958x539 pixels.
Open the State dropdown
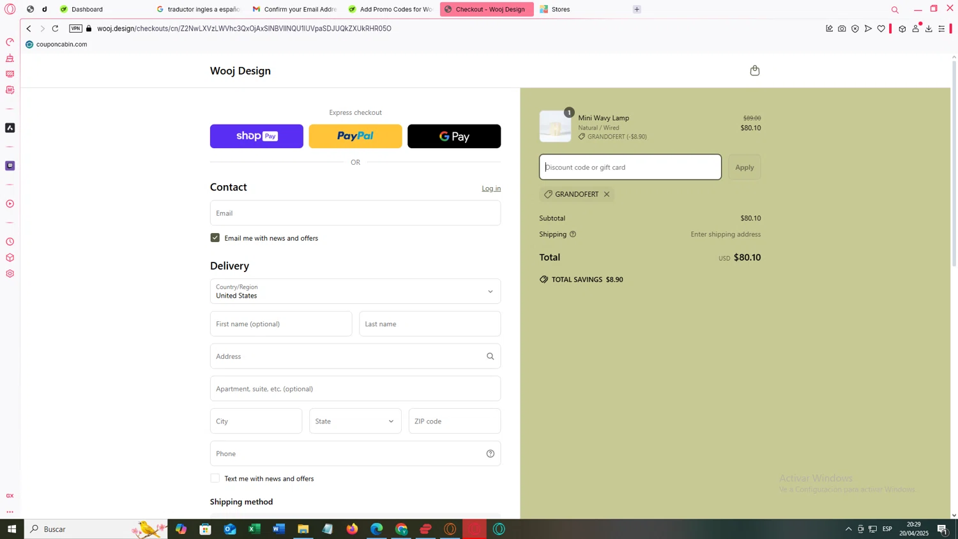[355, 421]
